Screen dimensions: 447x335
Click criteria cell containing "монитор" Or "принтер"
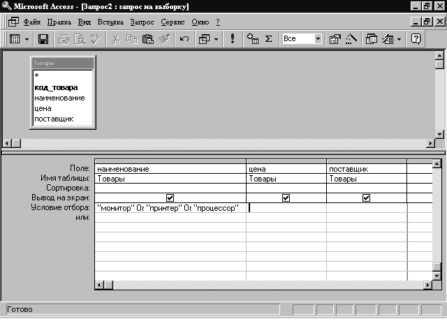(170, 208)
